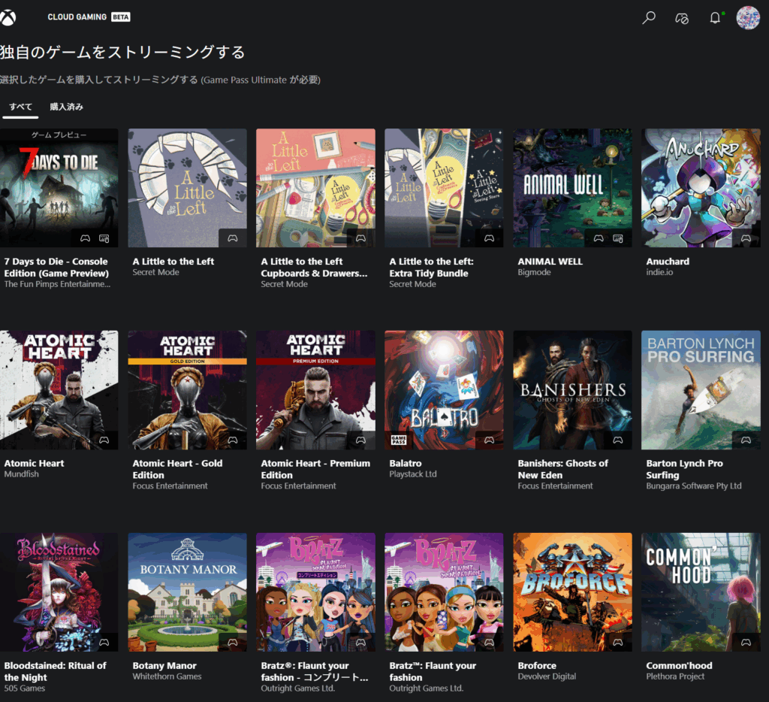Screen dimensions: 769x702
Task: Click the controller badge on Common'hood
Action: pos(746,642)
